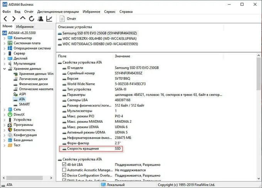Select the База данных icon

point(10,140)
